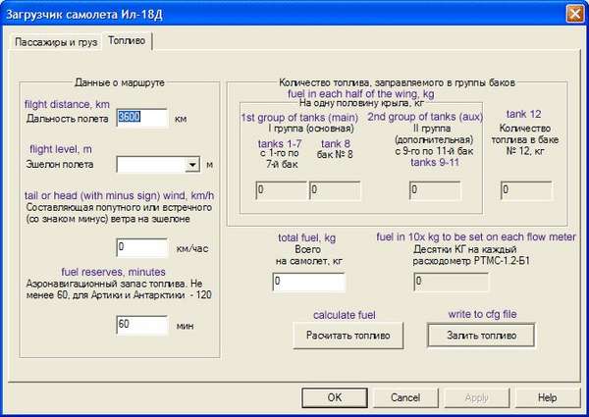The height and width of the screenshot is (417, 589).
Task: Select the Топливо tab
Action: pos(127,40)
